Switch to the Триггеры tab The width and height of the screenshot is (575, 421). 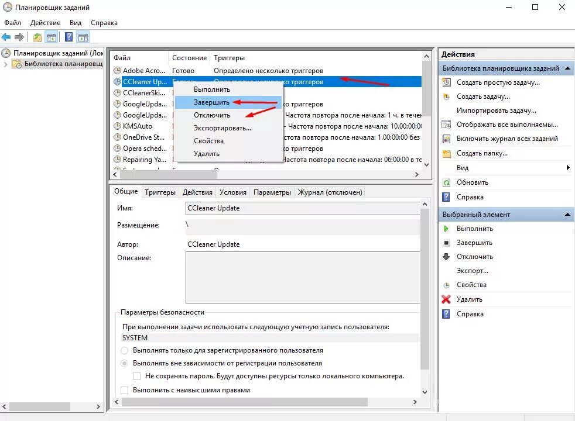[160, 192]
